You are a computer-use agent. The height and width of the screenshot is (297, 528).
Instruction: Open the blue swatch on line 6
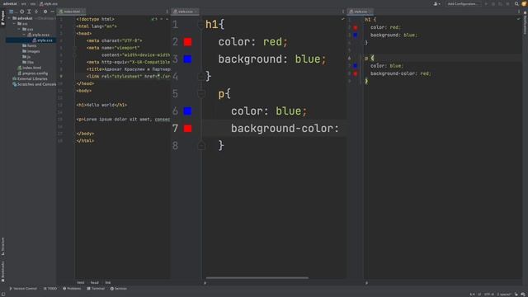(187, 111)
